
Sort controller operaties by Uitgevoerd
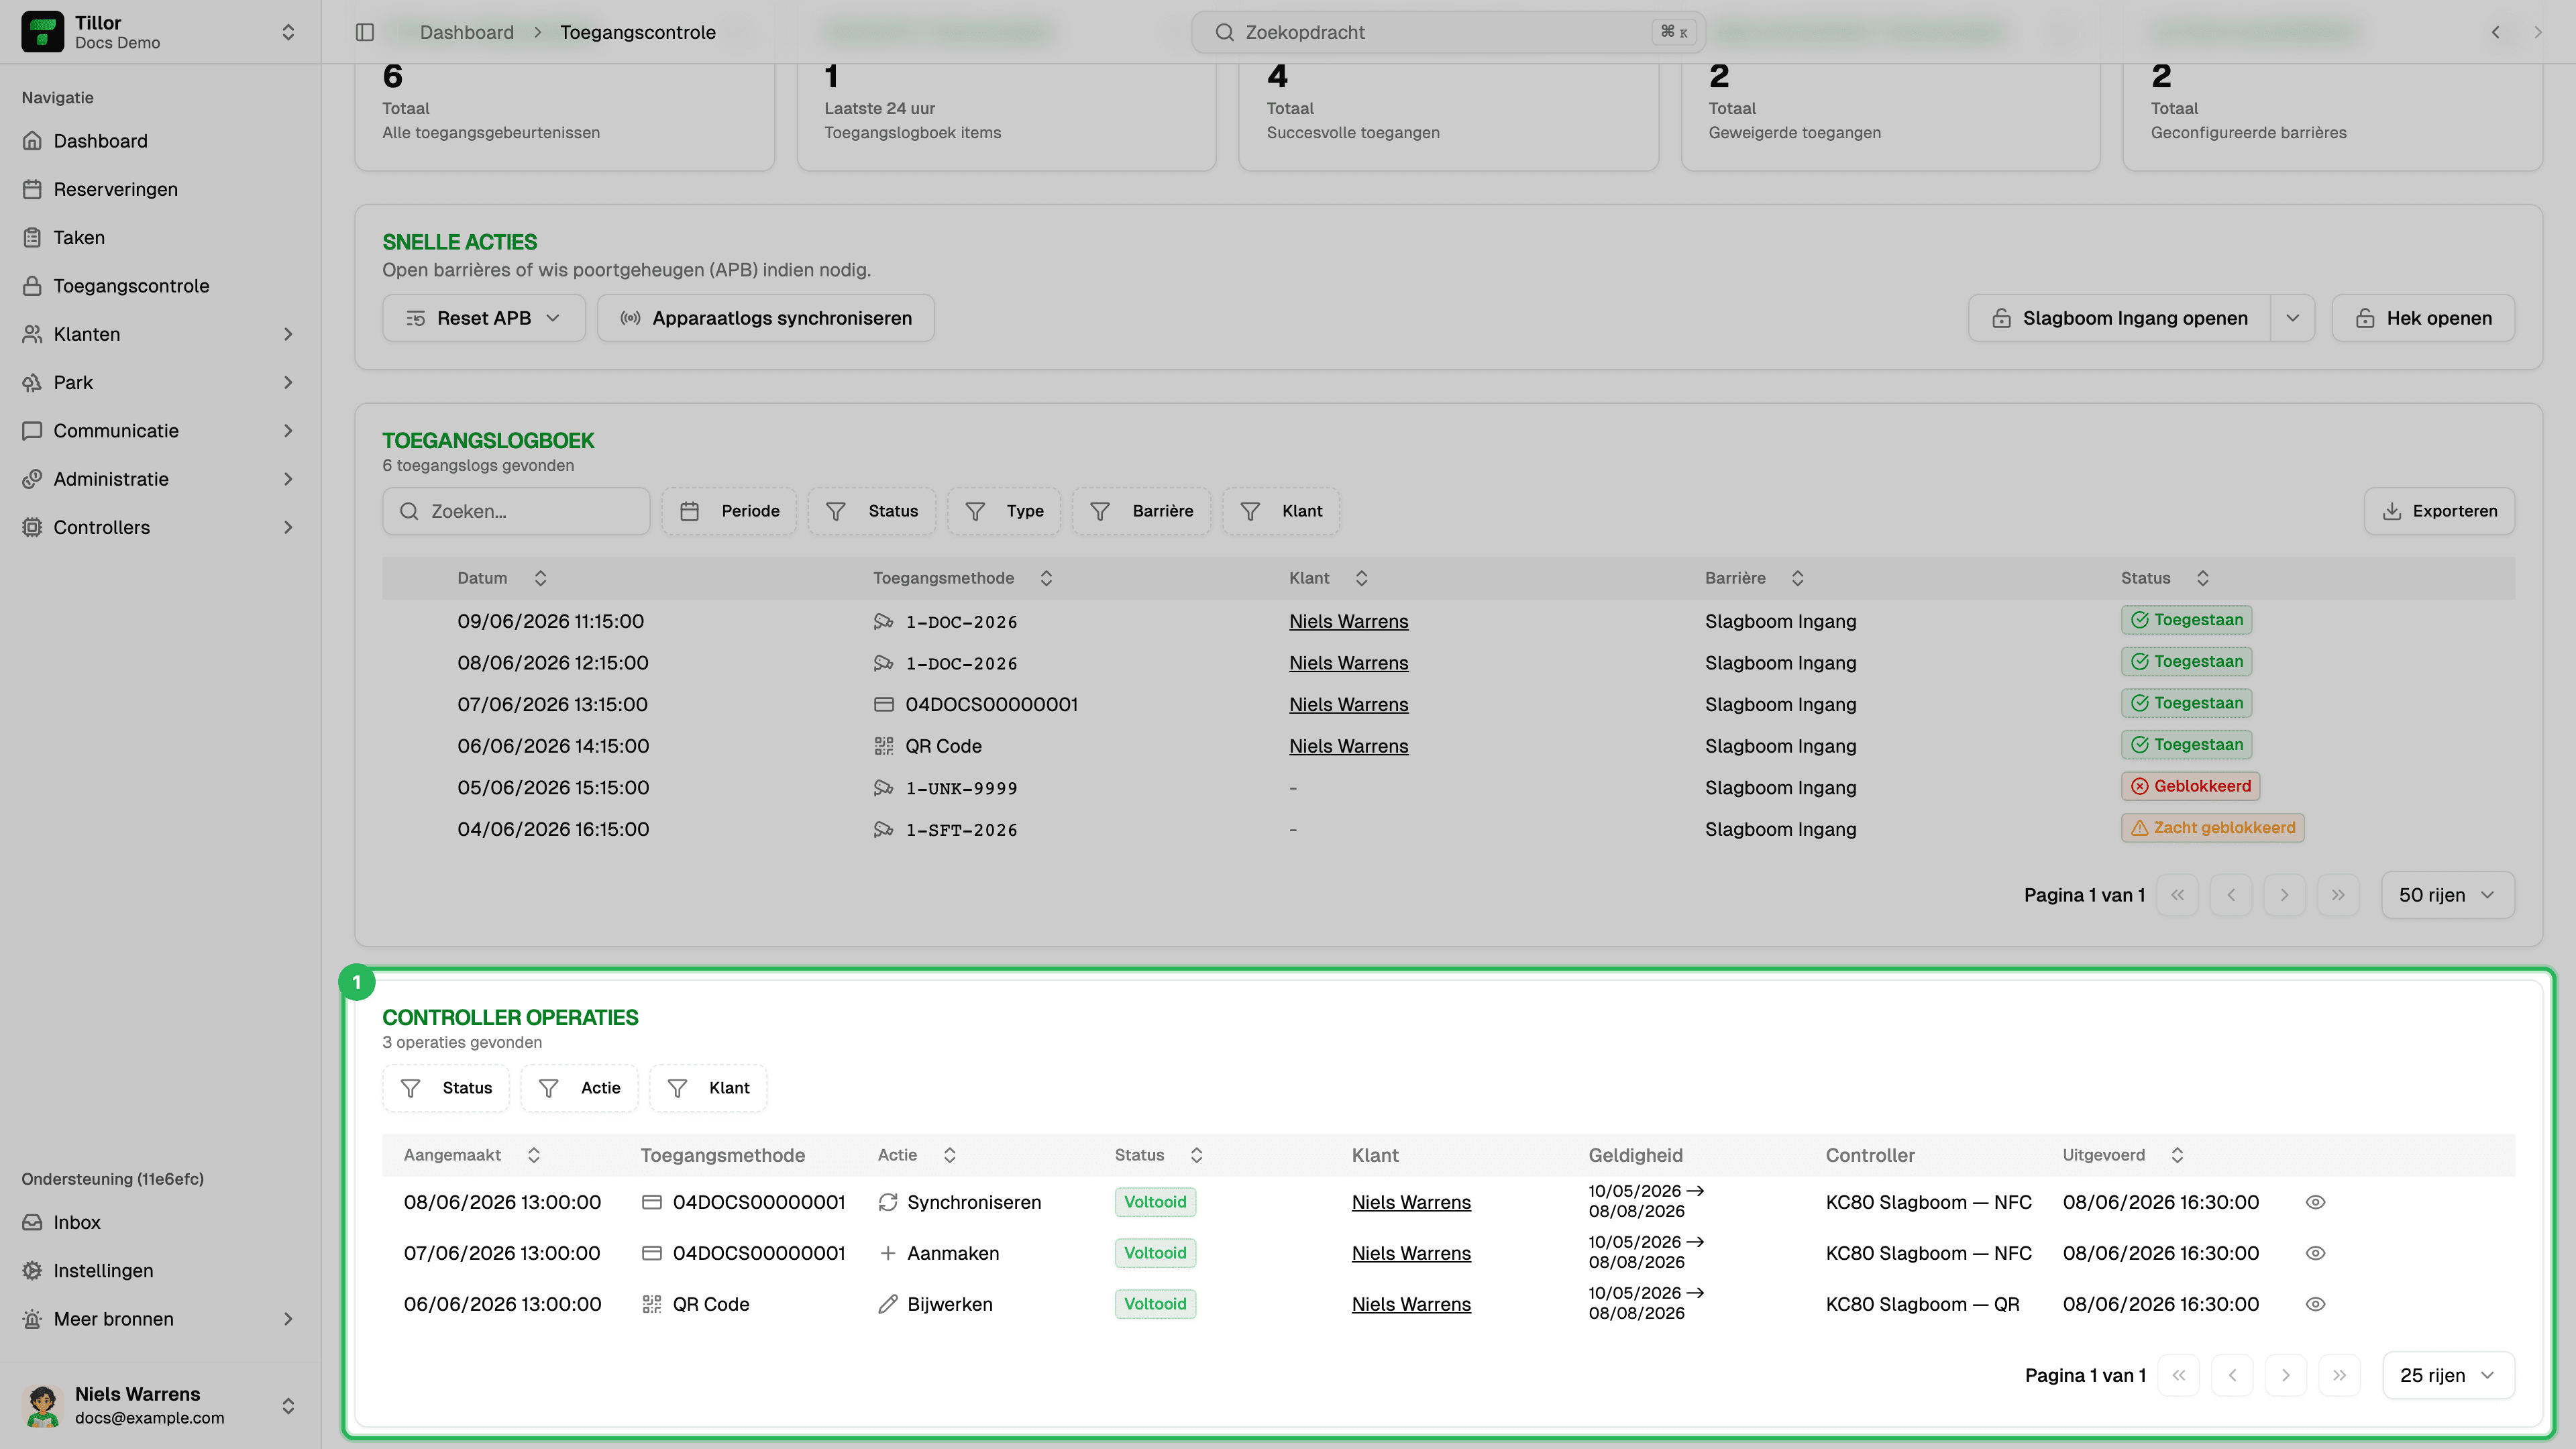click(x=2123, y=1155)
